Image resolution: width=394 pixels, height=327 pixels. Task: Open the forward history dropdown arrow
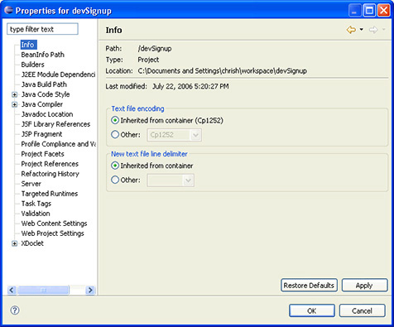click(x=383, y=30)
